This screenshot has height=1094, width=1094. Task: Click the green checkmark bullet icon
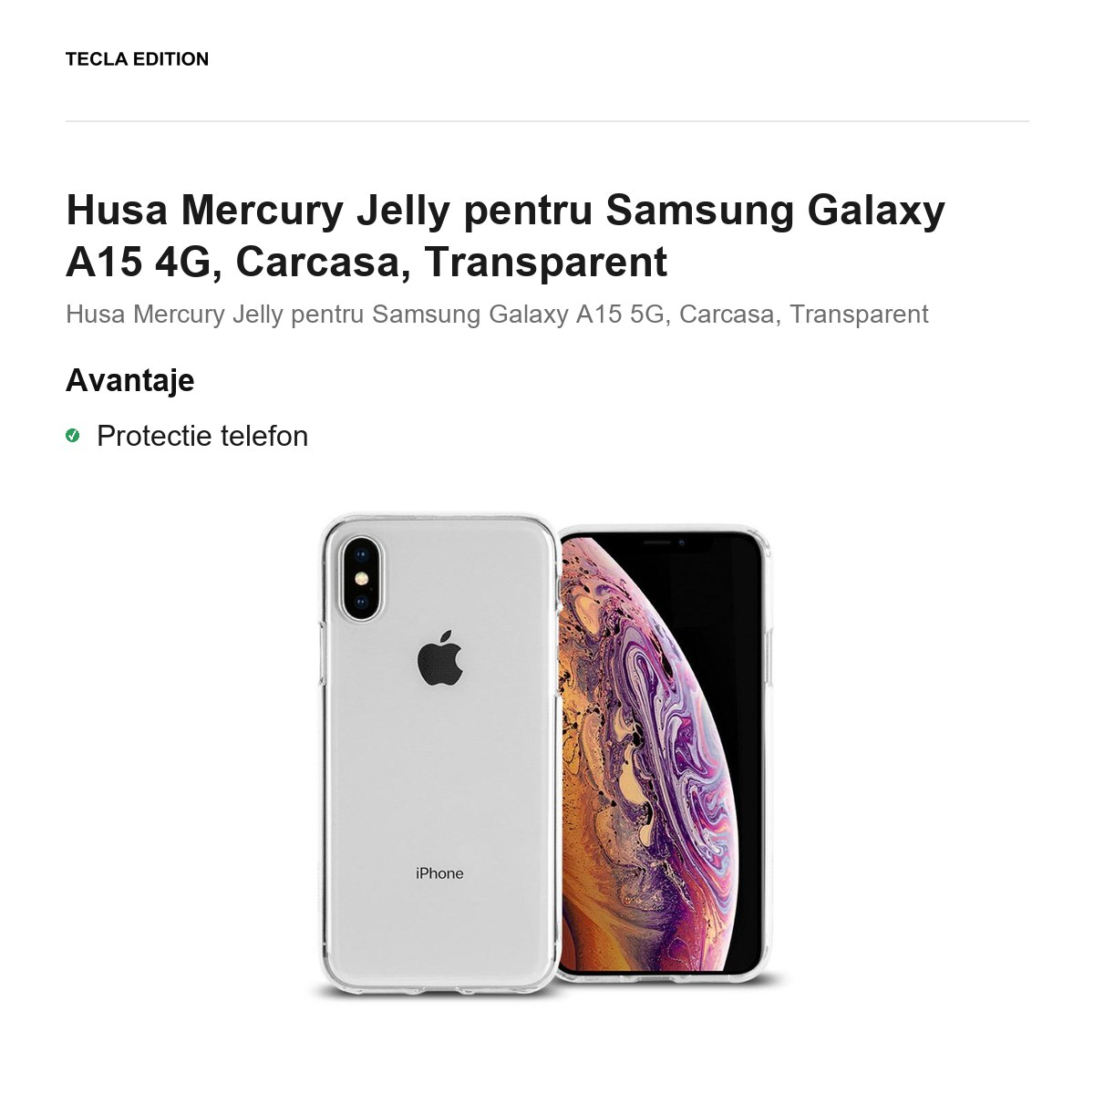(x=73, y=436)
